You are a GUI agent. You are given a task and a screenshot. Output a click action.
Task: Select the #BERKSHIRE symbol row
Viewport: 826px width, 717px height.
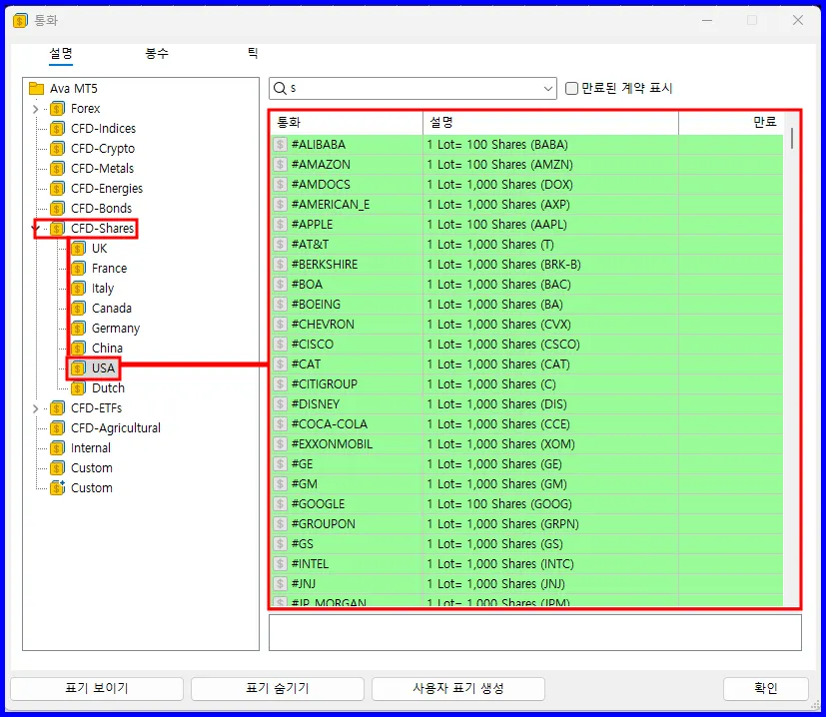click(527, 265)
